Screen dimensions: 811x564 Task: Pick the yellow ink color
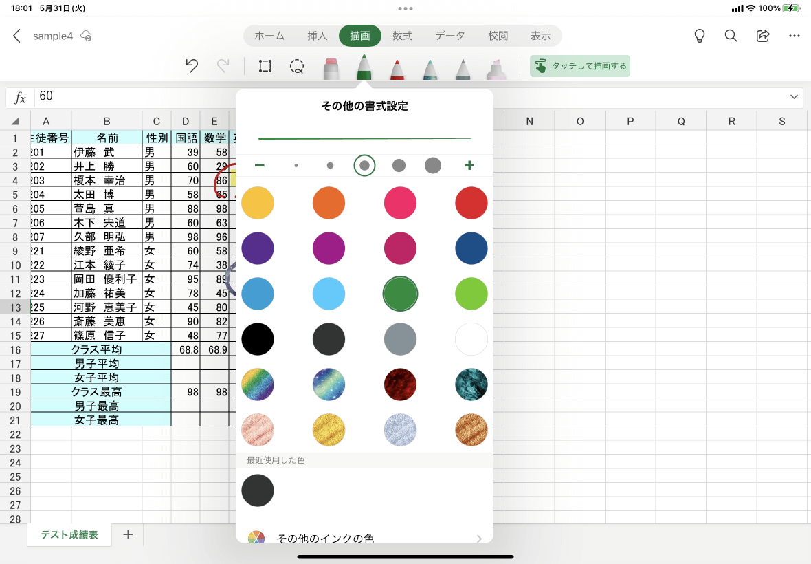pos(258,203)
